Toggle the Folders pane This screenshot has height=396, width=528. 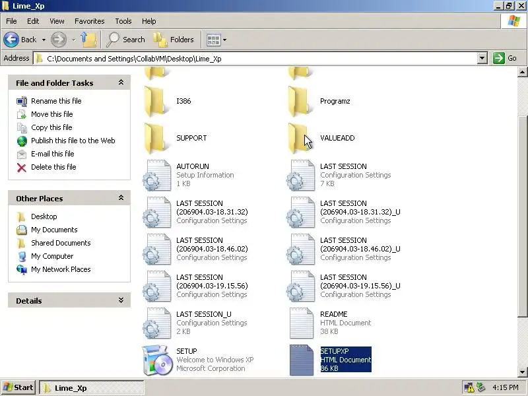click(174, 40)
